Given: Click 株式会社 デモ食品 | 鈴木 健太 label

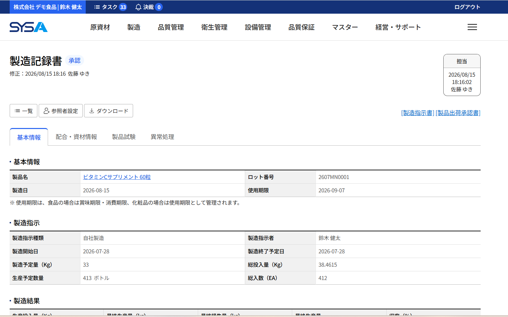Looking at the screenshot, I should (48, 7).
